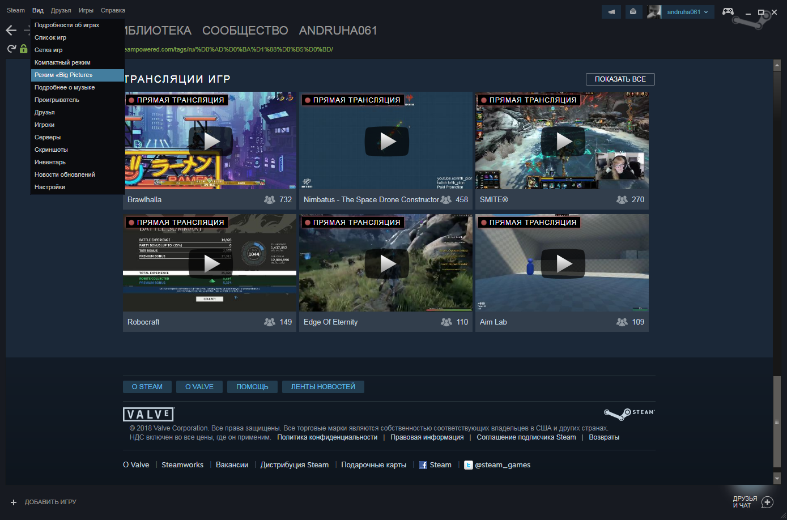787x520 pixels.
Task: Open the inbox envelope icon
Action: [x=633, y=12]
